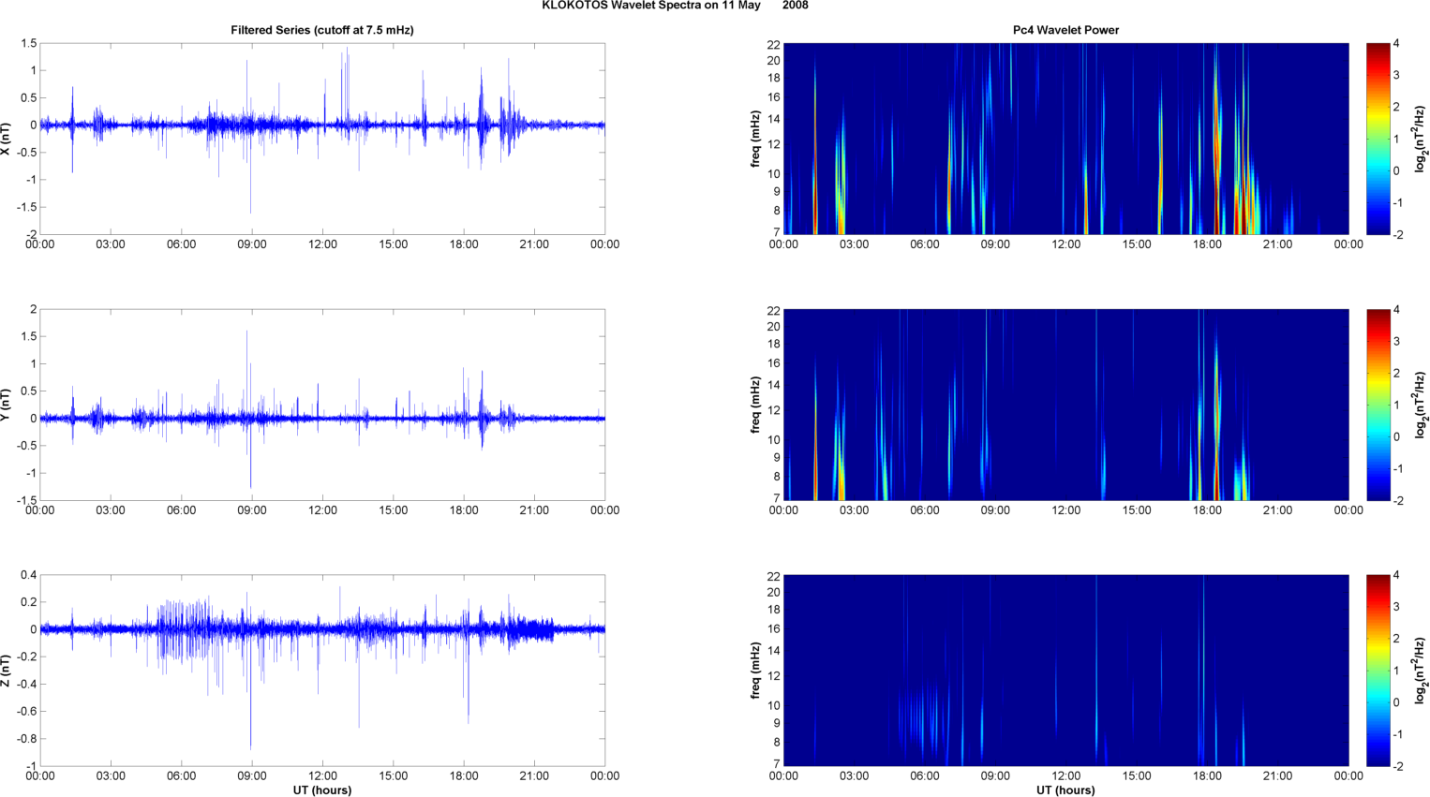Click the Filtered Series cutoff title
The width and height of the screenshot is (1430, 797).
coord(321,30)
